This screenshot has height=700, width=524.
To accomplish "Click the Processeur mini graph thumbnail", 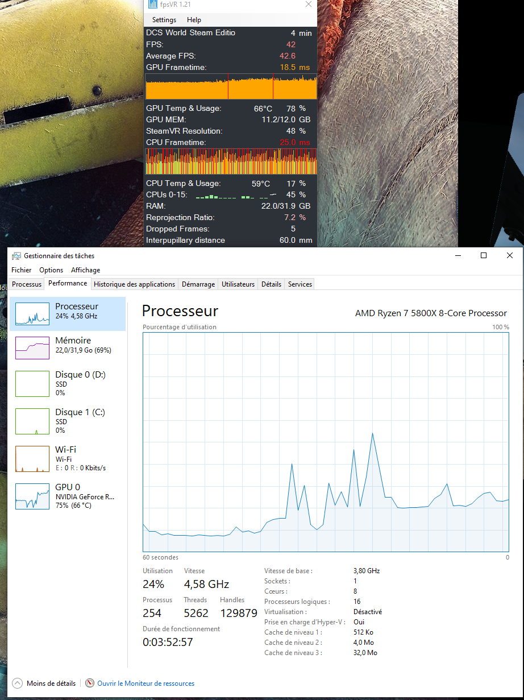I will [32, 314].
